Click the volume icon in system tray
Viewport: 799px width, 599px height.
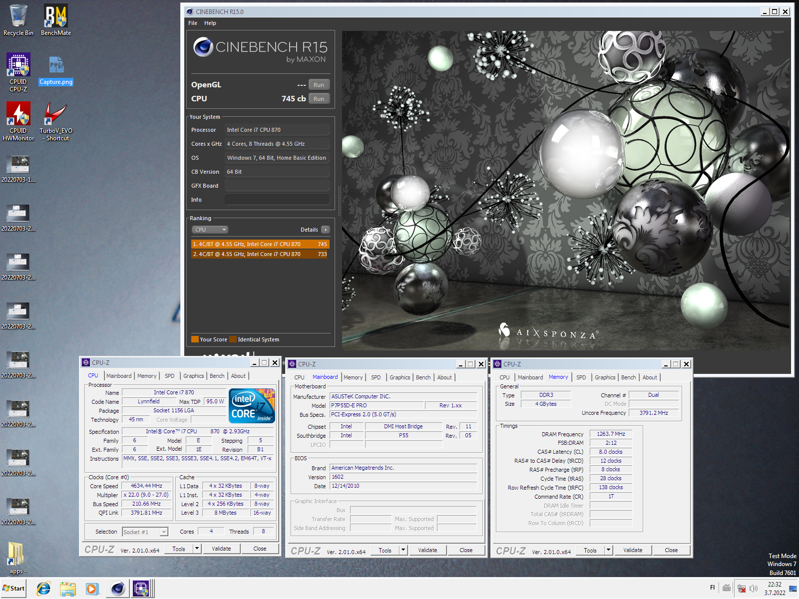point(754,589)
